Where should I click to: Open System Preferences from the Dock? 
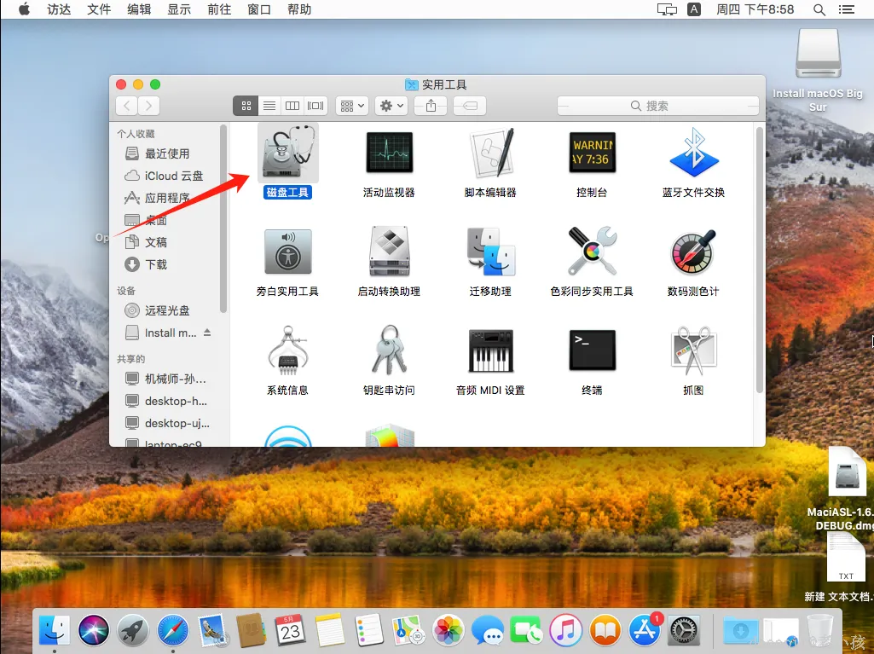coord(683,631)
